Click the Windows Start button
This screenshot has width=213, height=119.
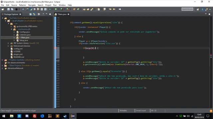[4, 116]
